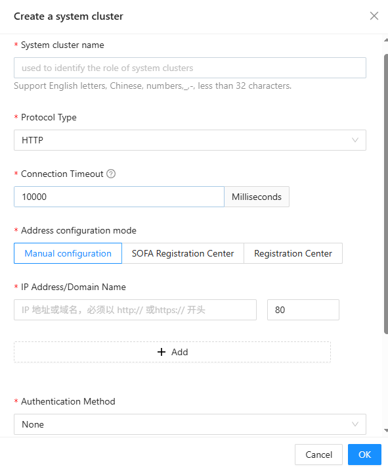Click the Connection Timeout 10000 field
Viewport: 388px width, 469px height.
(x=119, y=197)
